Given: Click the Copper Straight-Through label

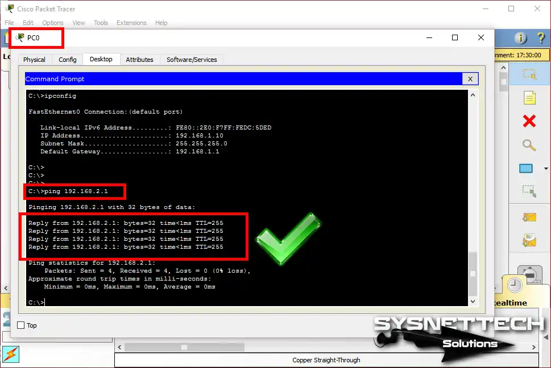Looking at the screenshot, I should [x=326, y=360].
